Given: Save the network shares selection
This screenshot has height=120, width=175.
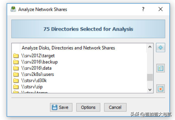Looking at the screenshot, I should click(x=61, y=107).
